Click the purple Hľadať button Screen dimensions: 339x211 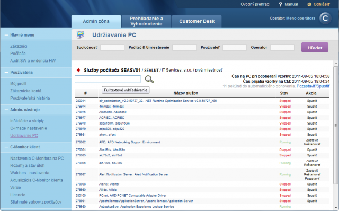tap(315, 47)
